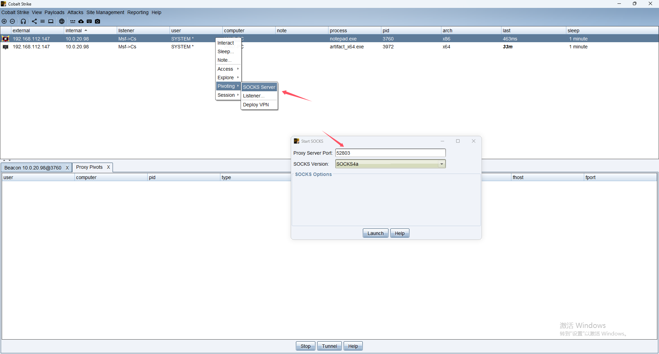Expand the Session submenu
Viewport: 659px width, 354px height.
pos(228,95)
